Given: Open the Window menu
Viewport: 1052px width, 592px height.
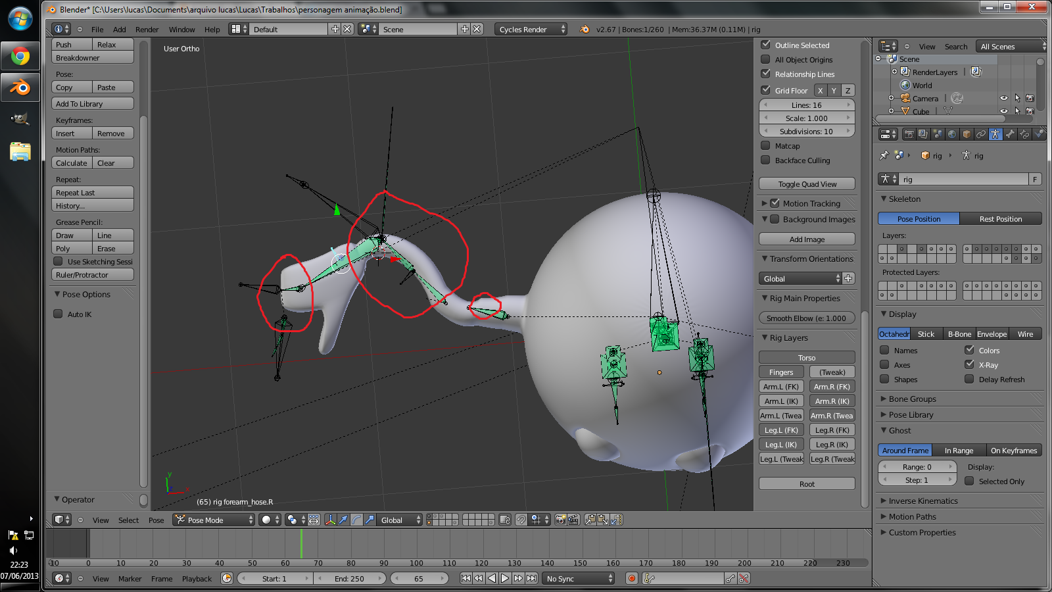Looking at the screenshot, I should coord(181,30).
